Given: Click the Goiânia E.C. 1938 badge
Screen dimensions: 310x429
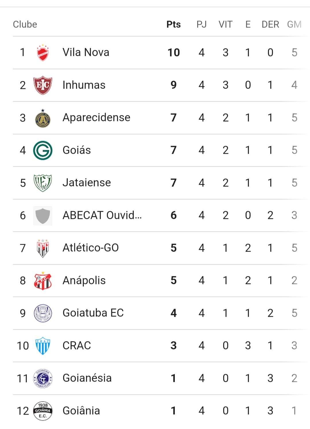Looking at the screenshot, I should click(x=43, y=411).
